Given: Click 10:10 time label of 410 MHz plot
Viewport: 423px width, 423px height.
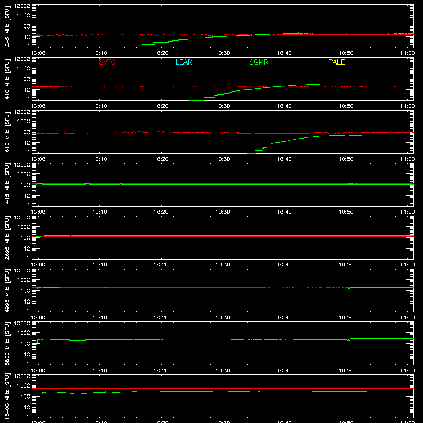Looking at the screenshot, I should point(99,106).
